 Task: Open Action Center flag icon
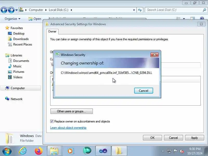tap(175, 151)
